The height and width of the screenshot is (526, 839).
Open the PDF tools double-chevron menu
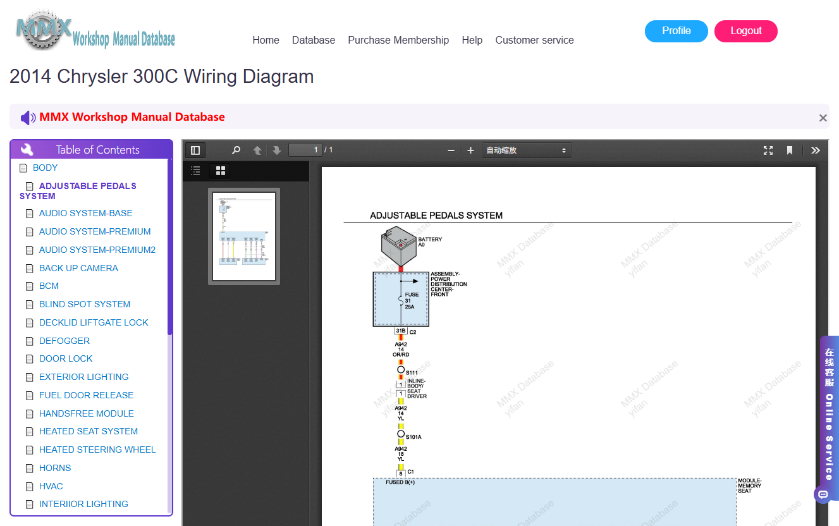pos(816,150)
